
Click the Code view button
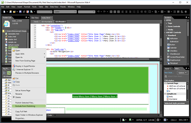point(50,115)
